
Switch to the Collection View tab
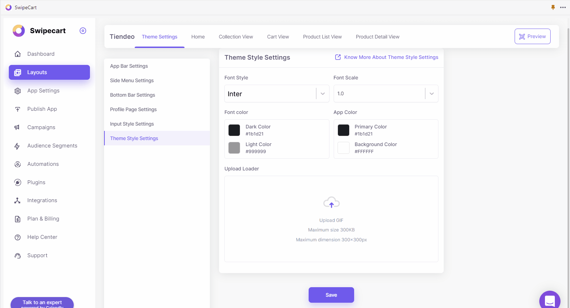[x=236, y=37]
